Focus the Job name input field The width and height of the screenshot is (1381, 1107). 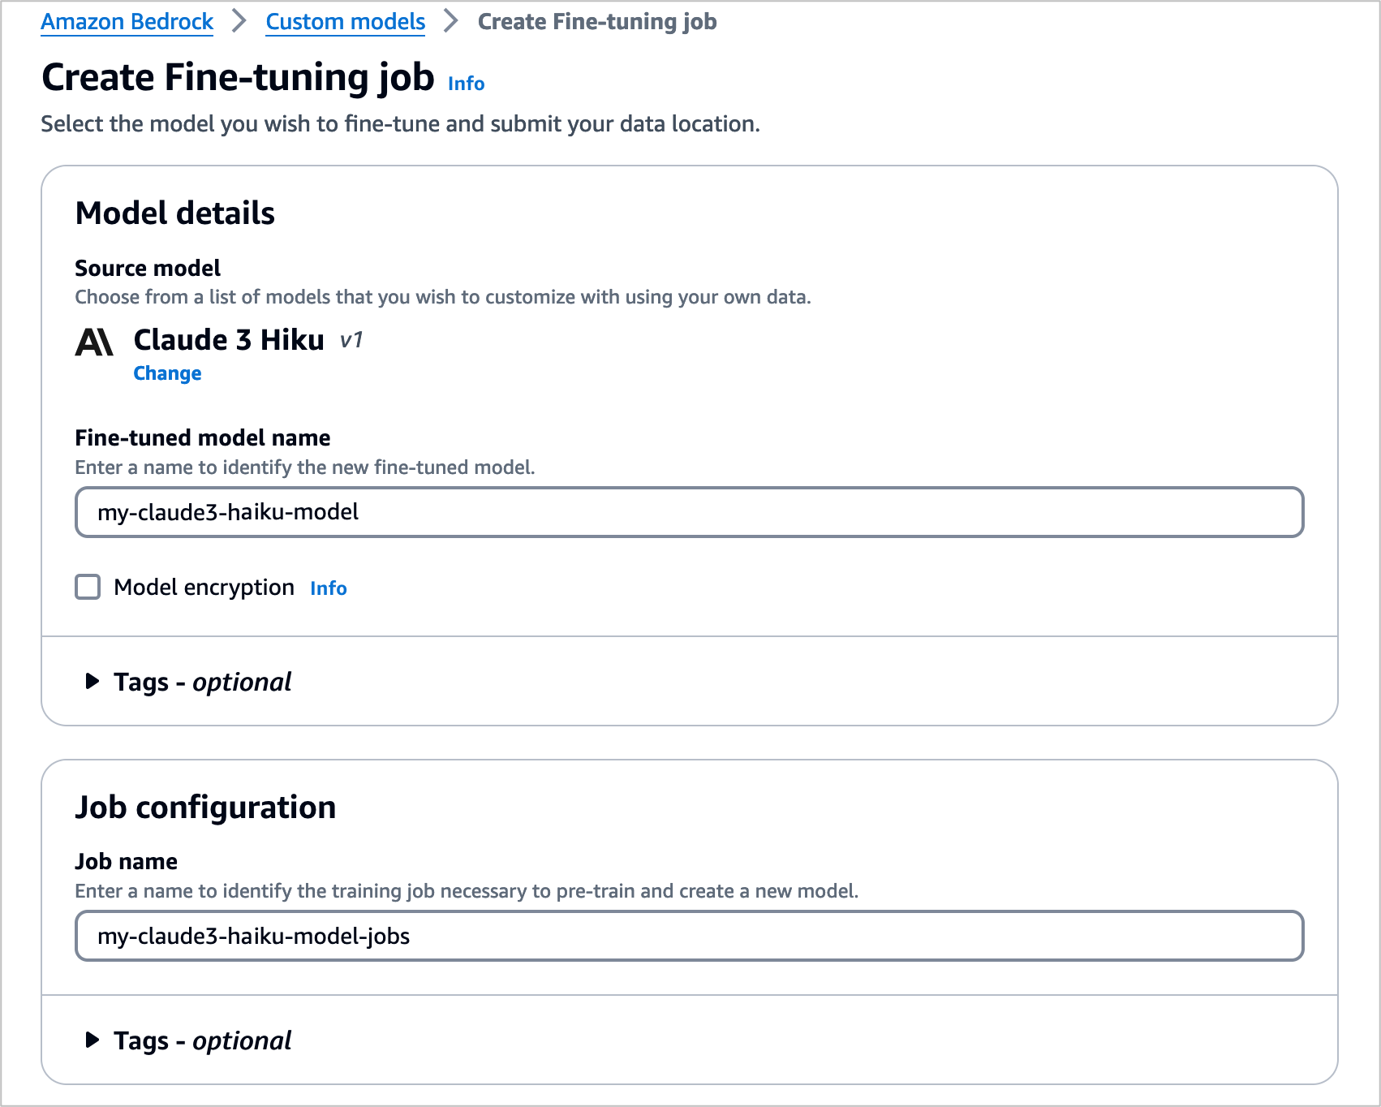pyautogui.click(x=689, y=937)
